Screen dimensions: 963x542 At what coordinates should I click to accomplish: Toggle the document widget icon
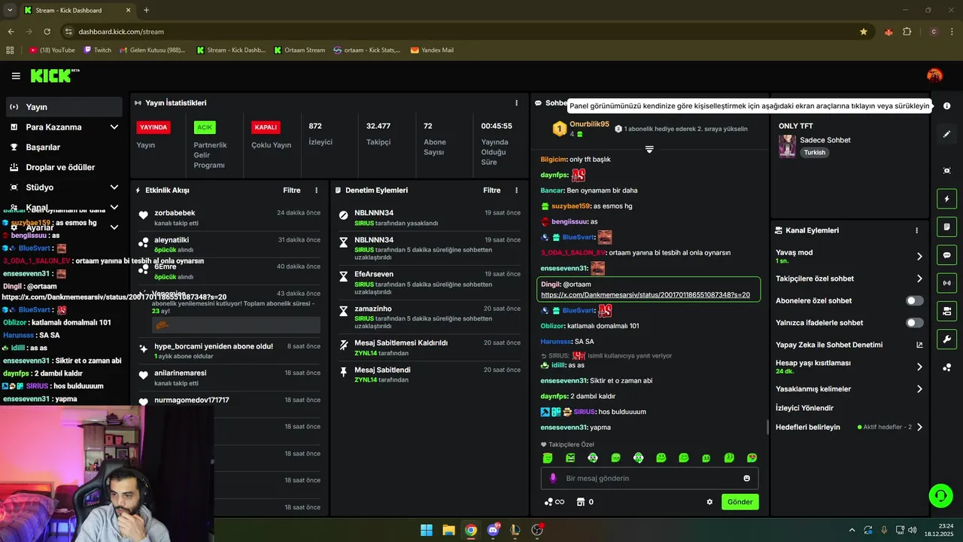[946, 227]
